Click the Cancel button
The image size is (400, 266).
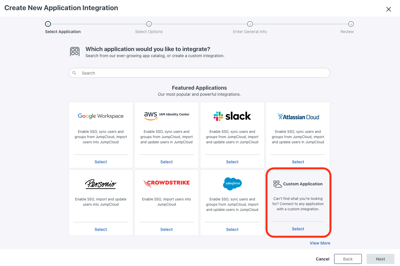click(x=323, y=259)
